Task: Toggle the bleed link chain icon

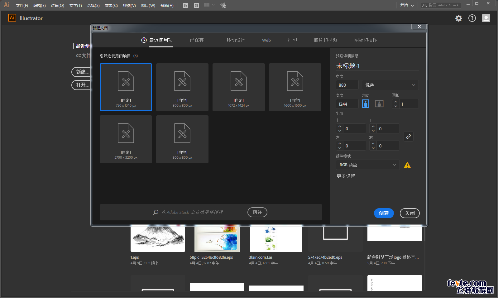Action: click(x=409, y=137)
